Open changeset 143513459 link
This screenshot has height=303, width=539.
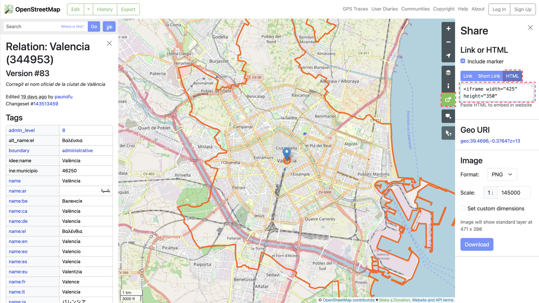(46, 104)
